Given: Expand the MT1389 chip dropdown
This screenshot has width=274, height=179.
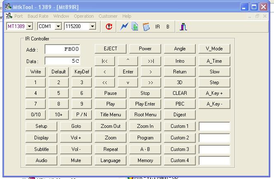Looking at the screenshot, I should point(30,26).
